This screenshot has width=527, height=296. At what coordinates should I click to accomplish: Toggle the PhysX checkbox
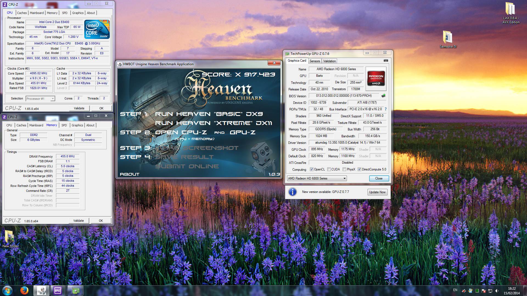pos(344,169)
